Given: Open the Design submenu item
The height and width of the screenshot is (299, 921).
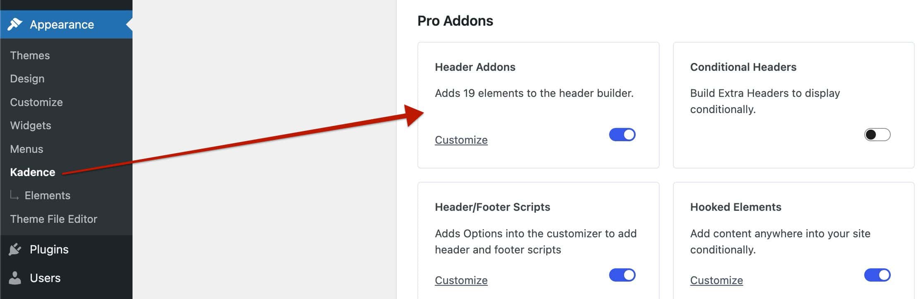Looking at the screenshot, I should tap(27, 79).
